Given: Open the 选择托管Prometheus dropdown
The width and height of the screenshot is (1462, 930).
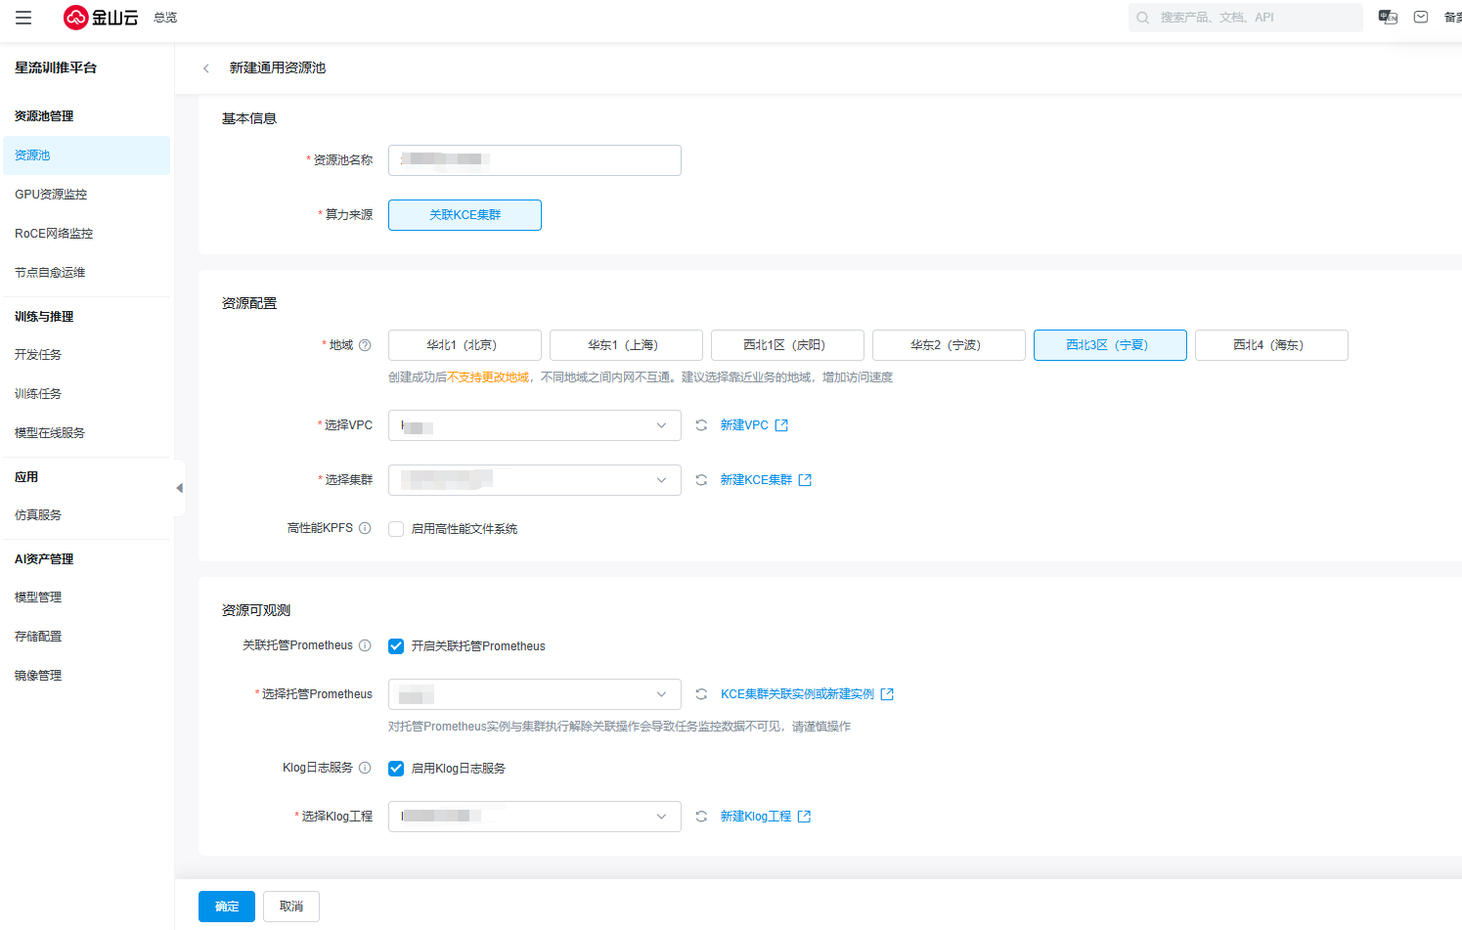Looking at the screenshot, I should (534, 694).
